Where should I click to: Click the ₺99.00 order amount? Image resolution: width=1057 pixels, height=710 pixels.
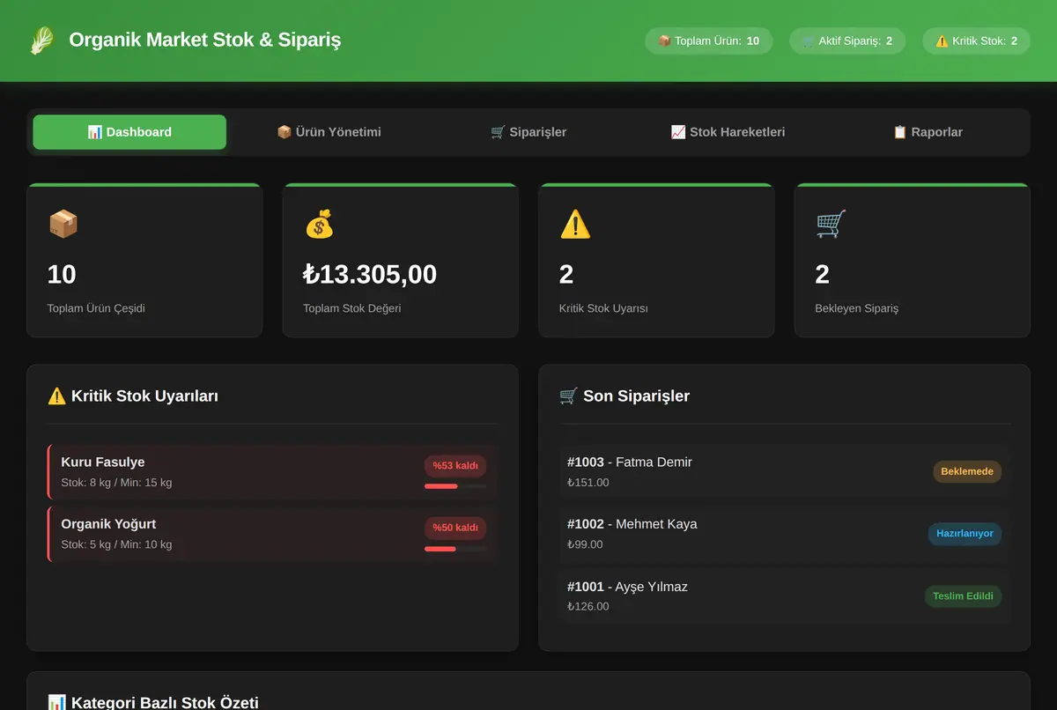pyautogui.click(x=585, y=544)
